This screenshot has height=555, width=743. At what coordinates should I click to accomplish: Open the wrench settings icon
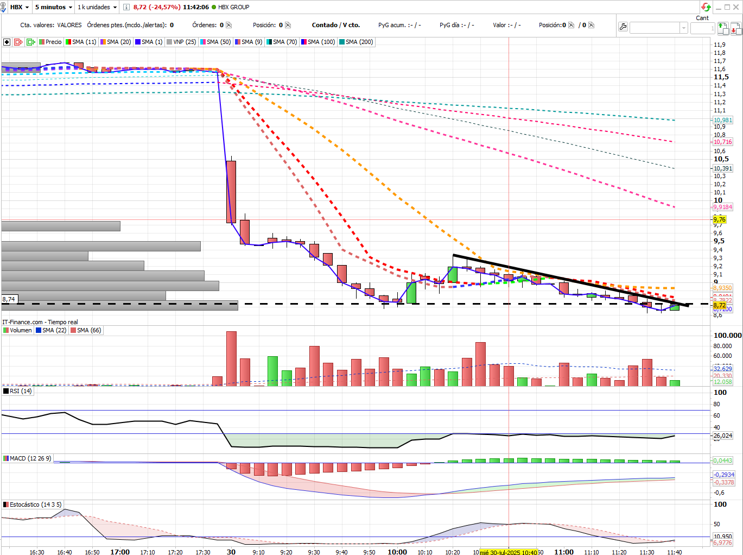(x=623, y=27)
